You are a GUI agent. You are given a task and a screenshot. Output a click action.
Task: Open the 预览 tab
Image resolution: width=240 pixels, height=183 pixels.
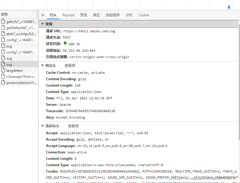coord(83,15)
